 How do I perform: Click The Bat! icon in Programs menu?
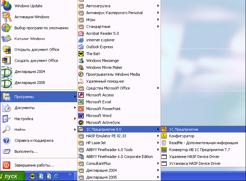click(81, 54)
